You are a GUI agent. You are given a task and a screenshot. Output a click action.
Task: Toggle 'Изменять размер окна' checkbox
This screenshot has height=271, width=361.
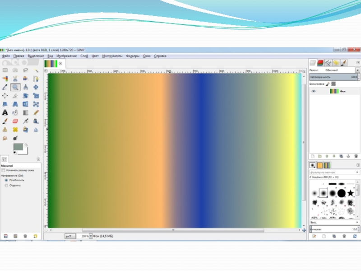[x=3, y=170]
